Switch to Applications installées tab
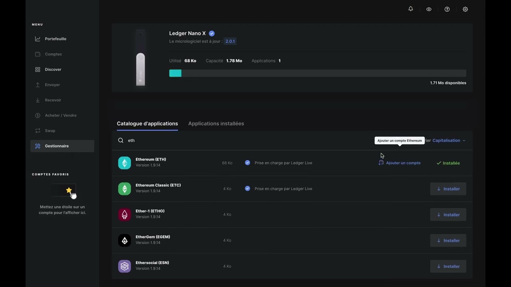Viewport: 511px width, 287px height. (x=216, y=124)
